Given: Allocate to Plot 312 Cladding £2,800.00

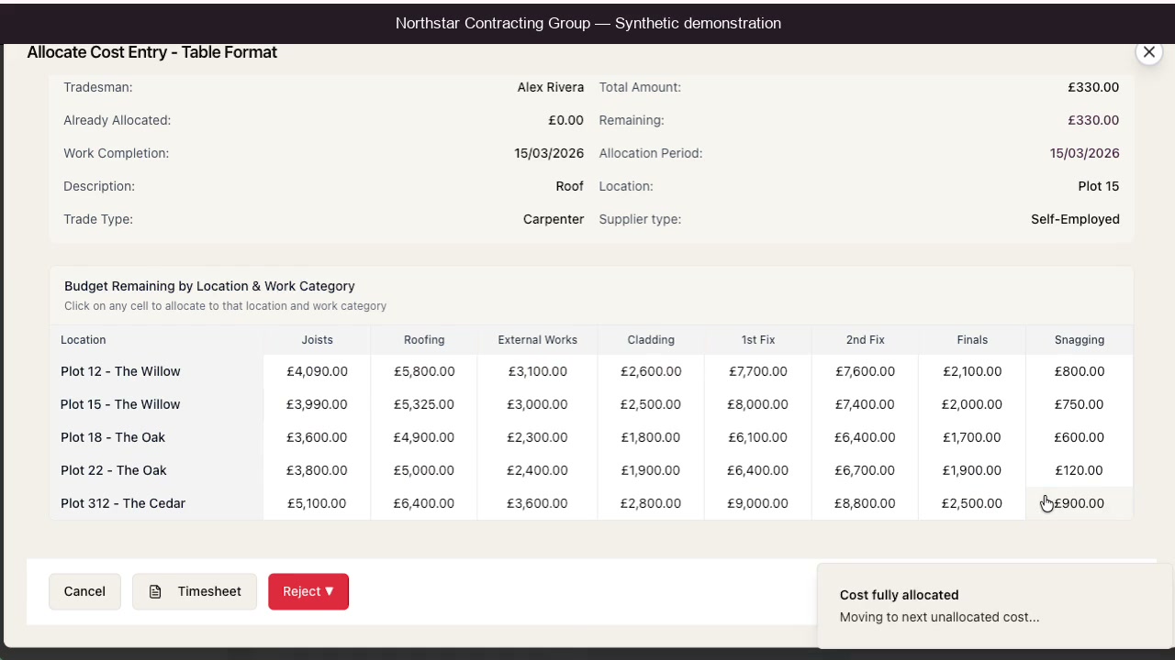Looking at the screenshot, I should click(x=651, y=503).
